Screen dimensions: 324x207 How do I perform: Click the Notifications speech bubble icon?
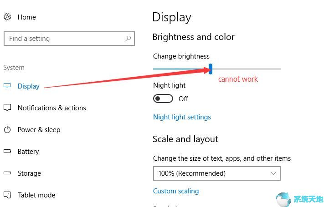7,108
